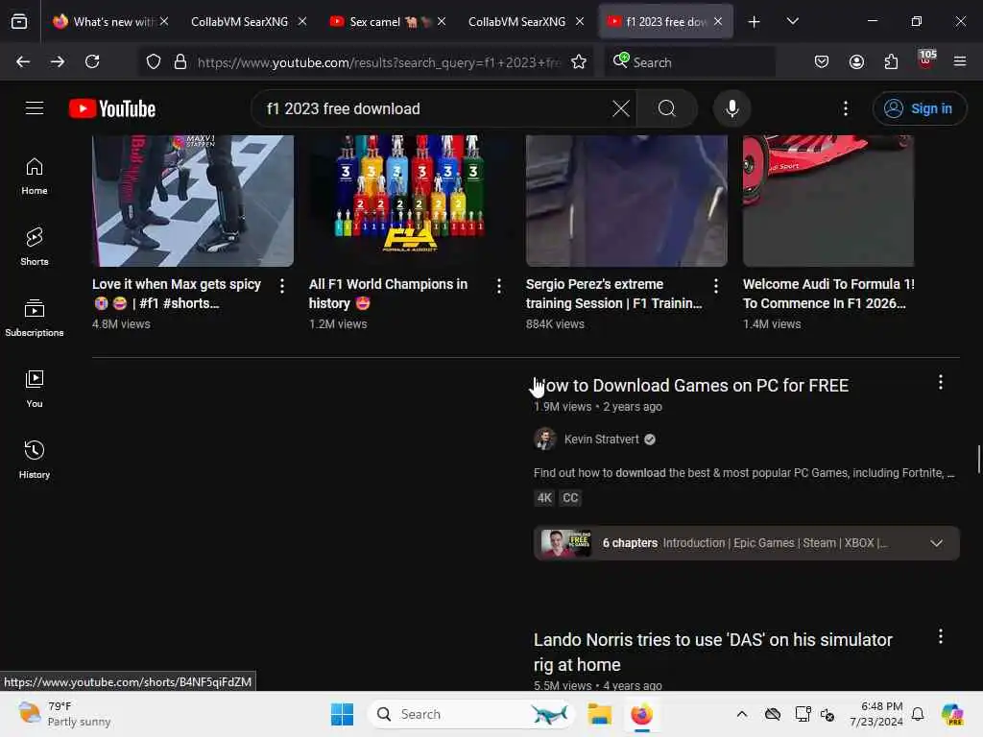Run the YouTube search with magnifier button

point(667,108)
